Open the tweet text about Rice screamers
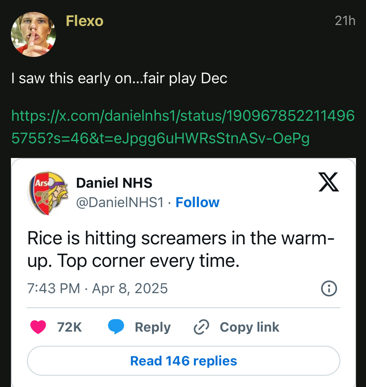The width and height of the screenshot is (366, 387). tap(180, 249)
